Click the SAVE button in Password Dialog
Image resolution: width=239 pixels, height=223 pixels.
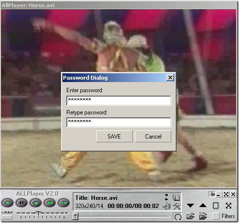point(114,137)
